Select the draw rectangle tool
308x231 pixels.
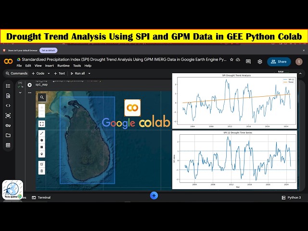point(42,147)
